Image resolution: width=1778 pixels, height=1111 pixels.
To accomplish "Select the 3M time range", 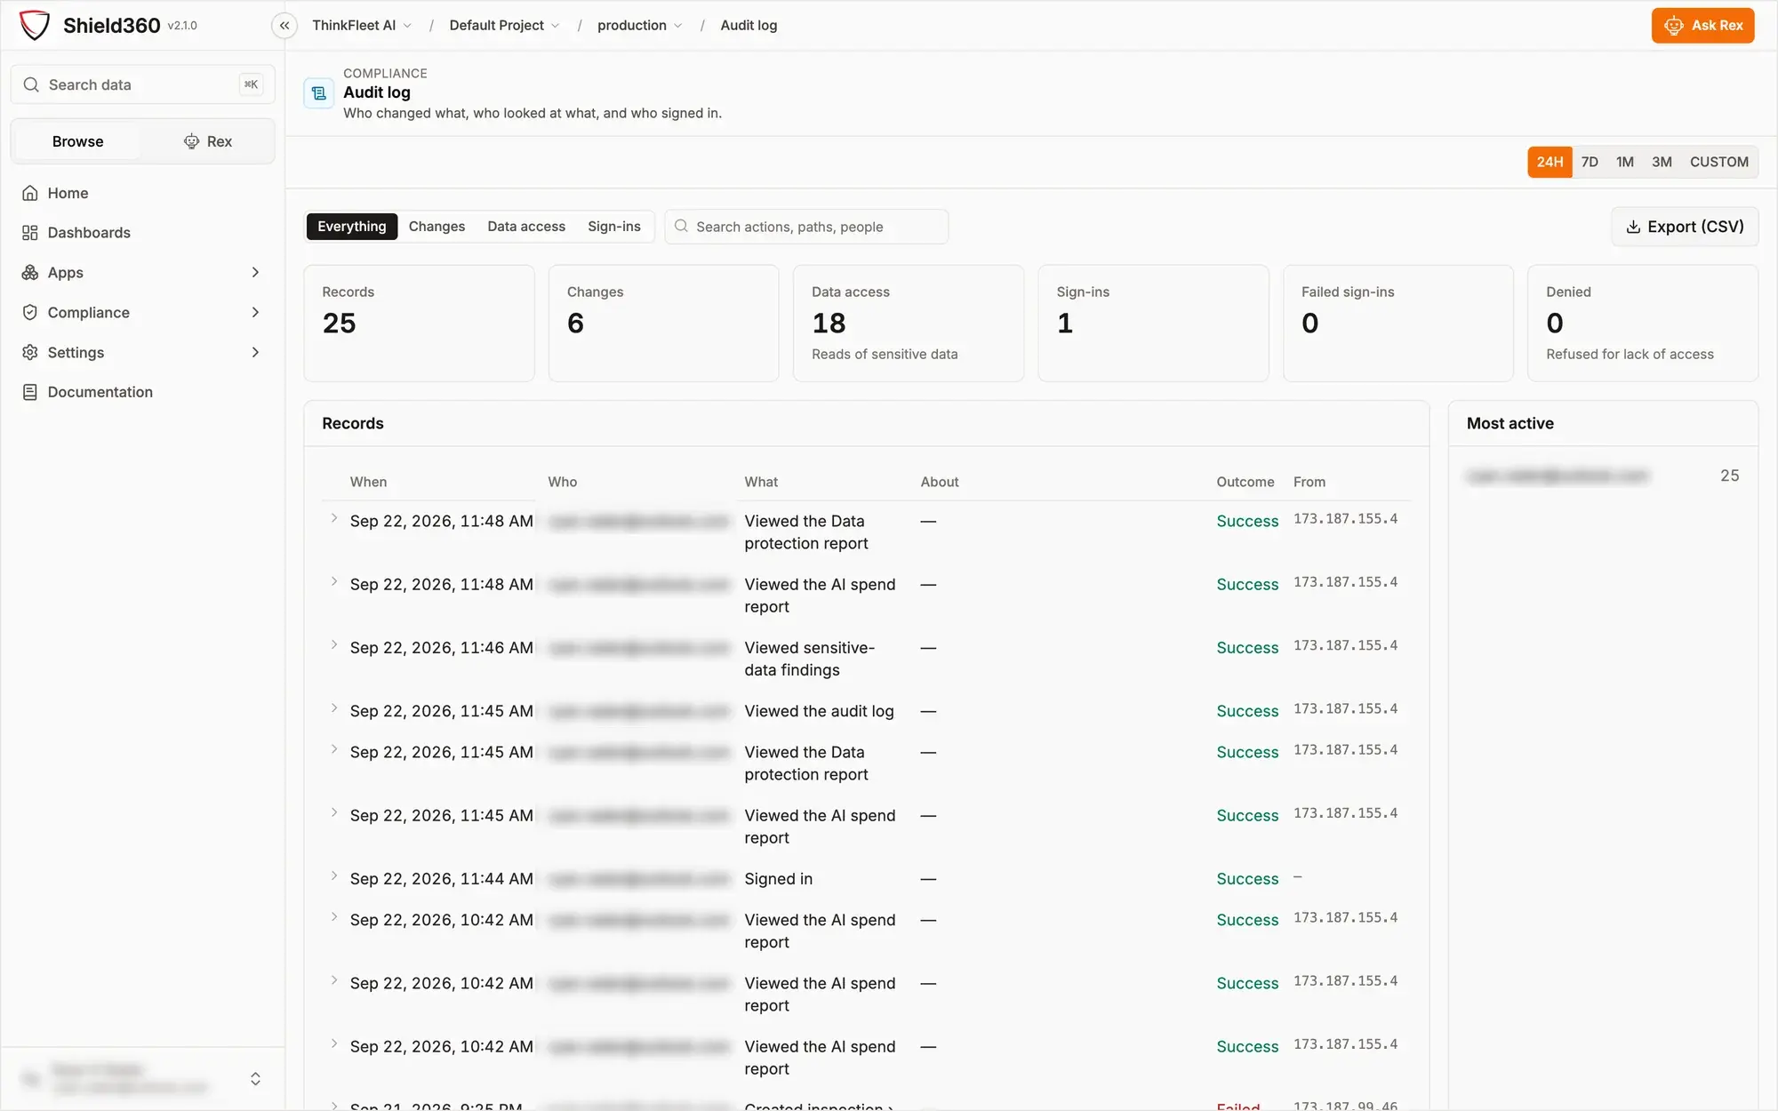I will click(x=1662, y=162).
